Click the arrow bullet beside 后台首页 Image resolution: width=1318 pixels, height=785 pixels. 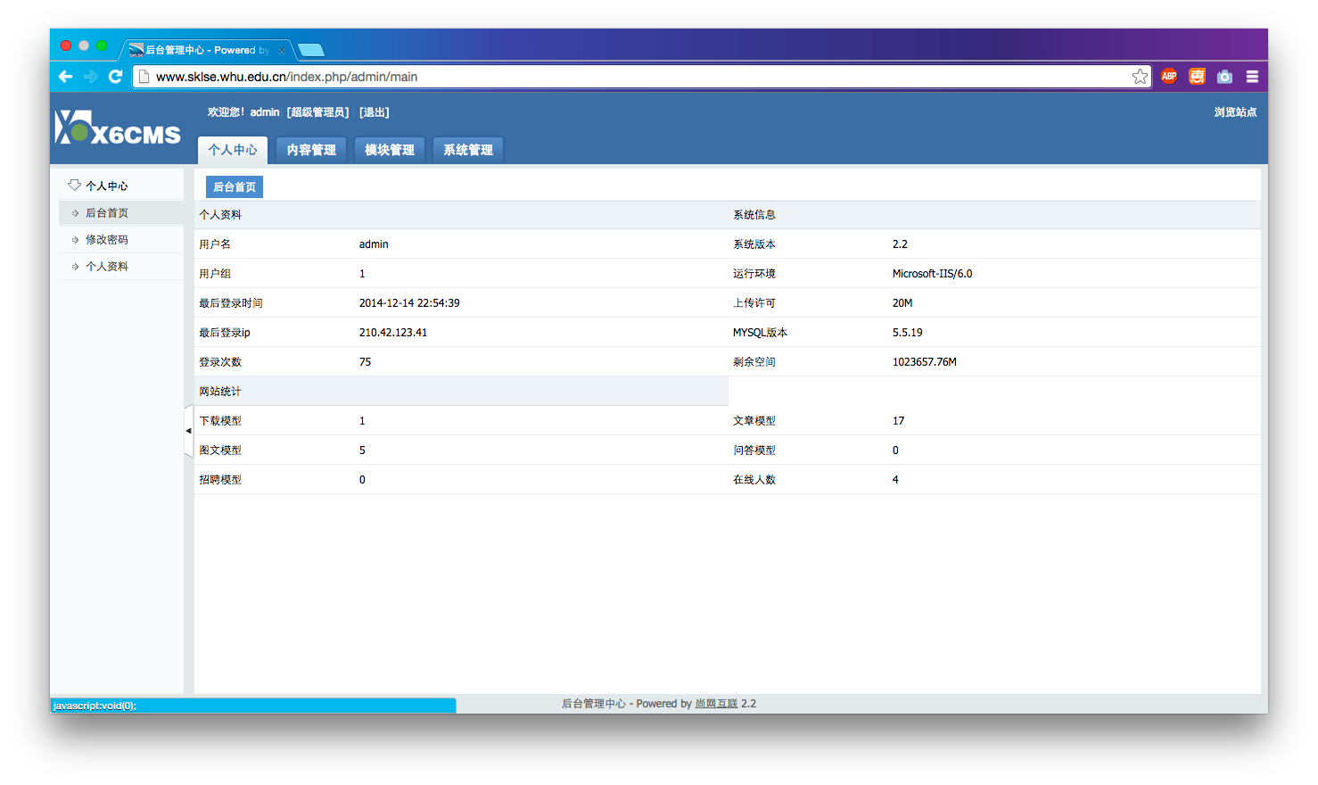(75, 213)
